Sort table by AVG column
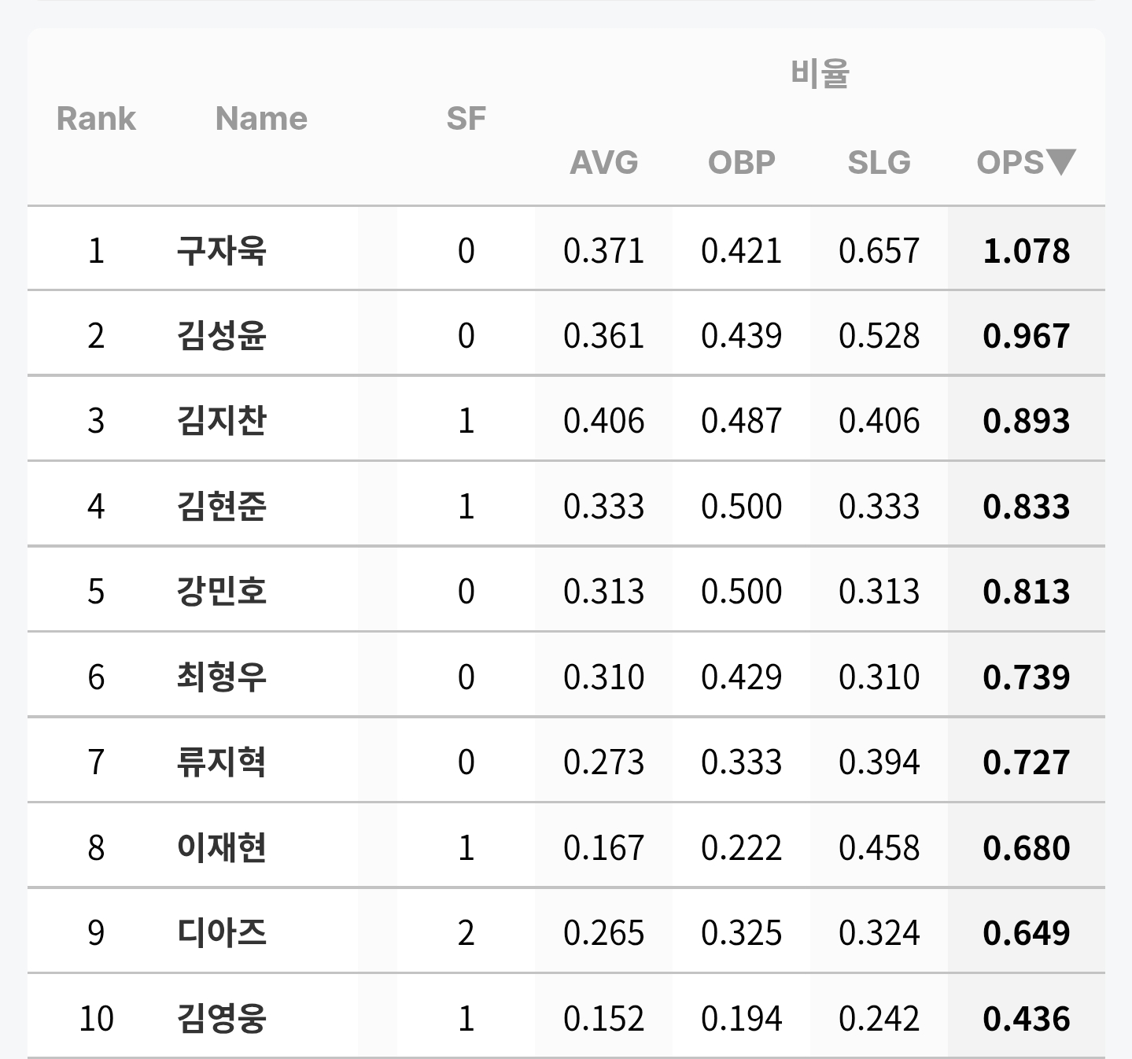 (604, 162)
